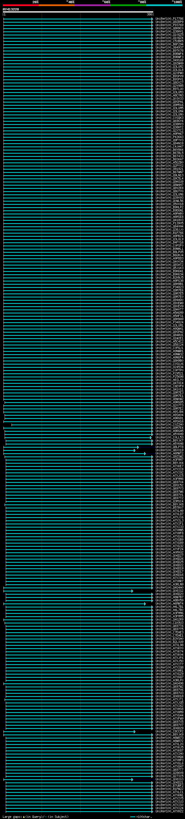Select the query name AV413228
Viewport: 185px width, 819px height.
(x=11, y=9)
